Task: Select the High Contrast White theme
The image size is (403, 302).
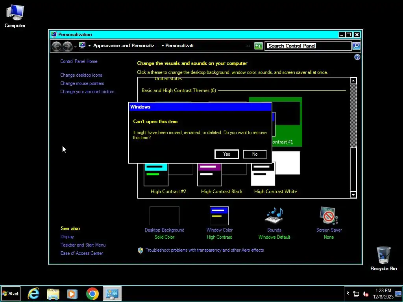Action: 275,173
